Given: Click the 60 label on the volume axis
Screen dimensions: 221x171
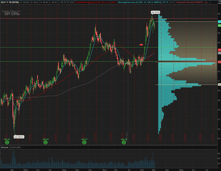Looking at the screenshot, I should point(219,153).
